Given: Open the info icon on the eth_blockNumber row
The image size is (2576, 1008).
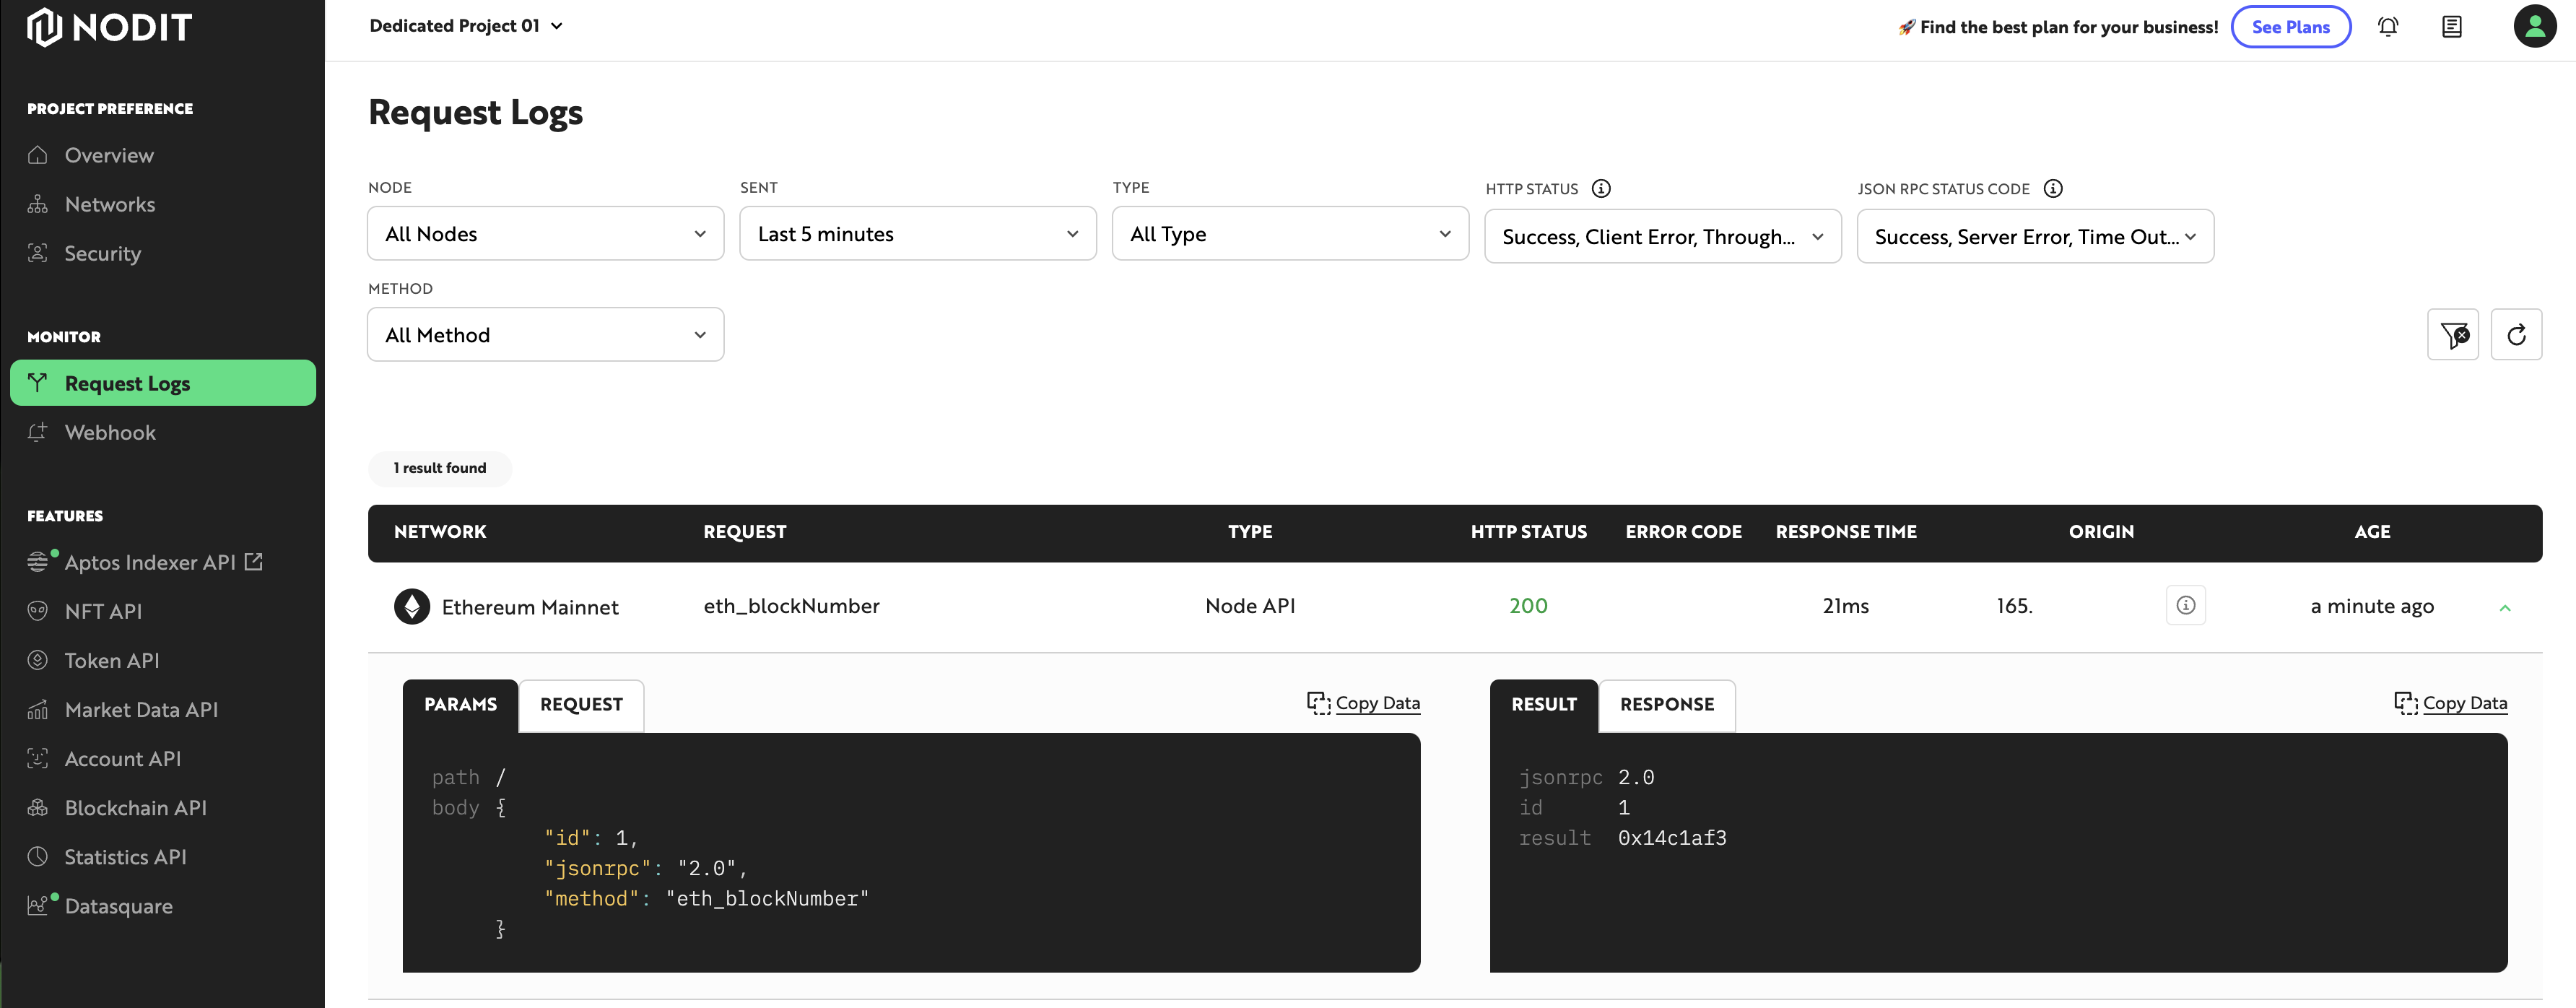Looking at the screenshot, I should click(2186, 605).
